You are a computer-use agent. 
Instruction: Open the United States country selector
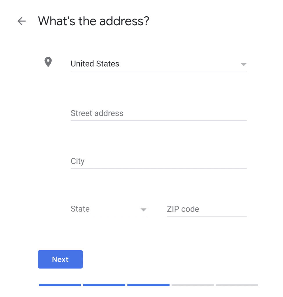click(x=158, y=64)
